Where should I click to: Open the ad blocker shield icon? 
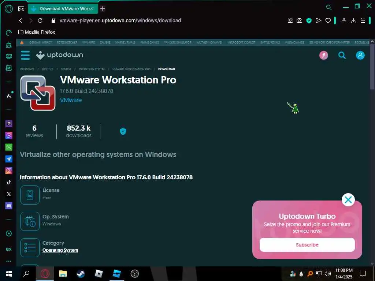pos(309,20)
